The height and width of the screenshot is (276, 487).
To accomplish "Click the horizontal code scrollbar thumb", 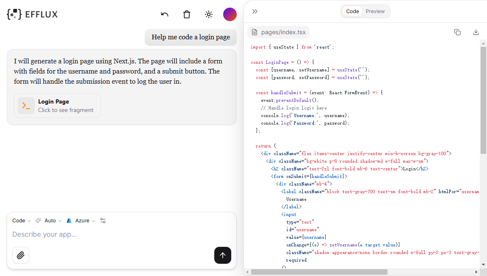I will (x=319, y=272).
